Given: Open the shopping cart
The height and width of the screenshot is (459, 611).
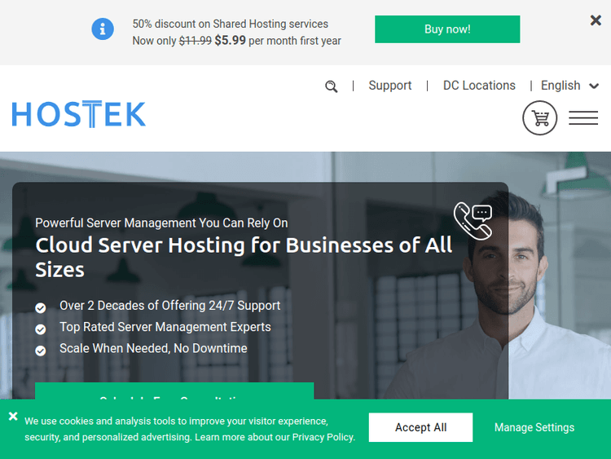Looking at the screenshot, I should [x=539, y=117].
